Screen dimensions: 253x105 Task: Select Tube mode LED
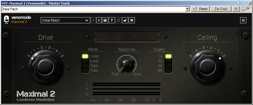85,70
